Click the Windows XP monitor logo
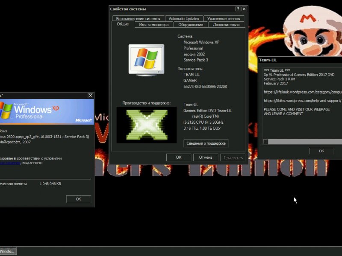Viewport: 342px width, 256px height. click(x=146, y=60)
